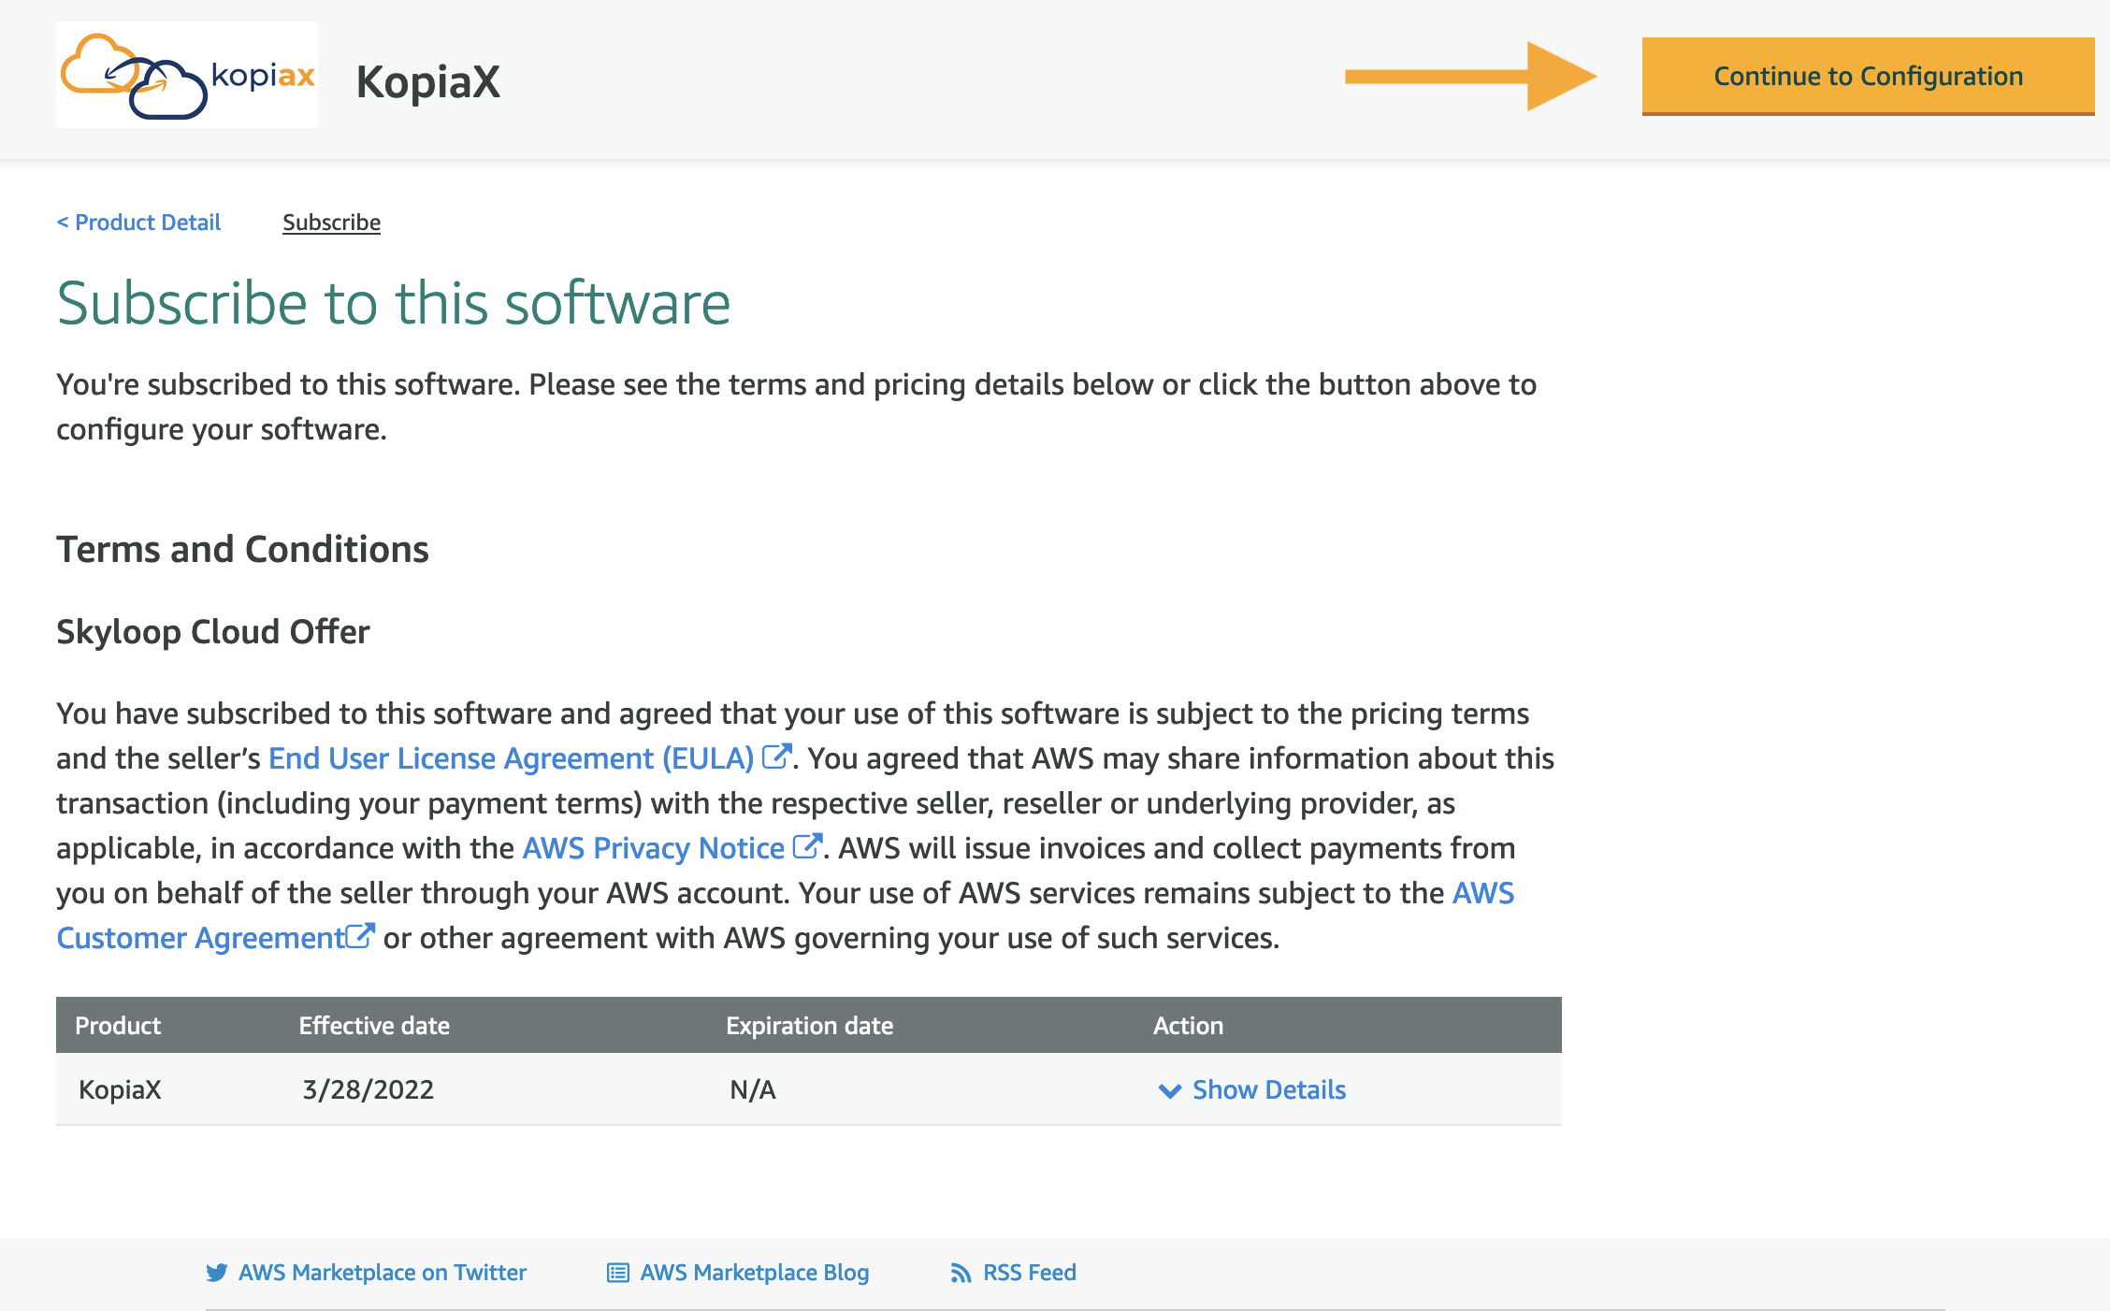Click the chevron beside Show Details
2110x1311 pixels.
[1169, 1091]
